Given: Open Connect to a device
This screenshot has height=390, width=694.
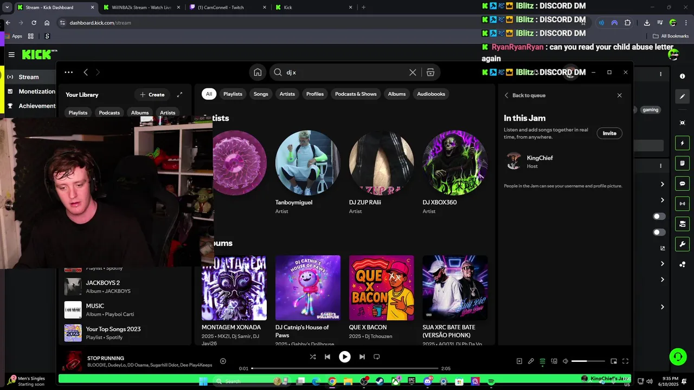Looking at the screenshot, I should (x=554, y=361).
